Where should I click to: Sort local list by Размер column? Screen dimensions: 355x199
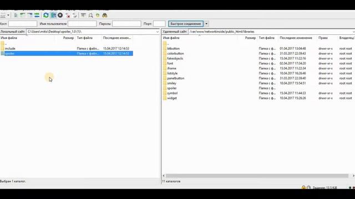[64, 38]
